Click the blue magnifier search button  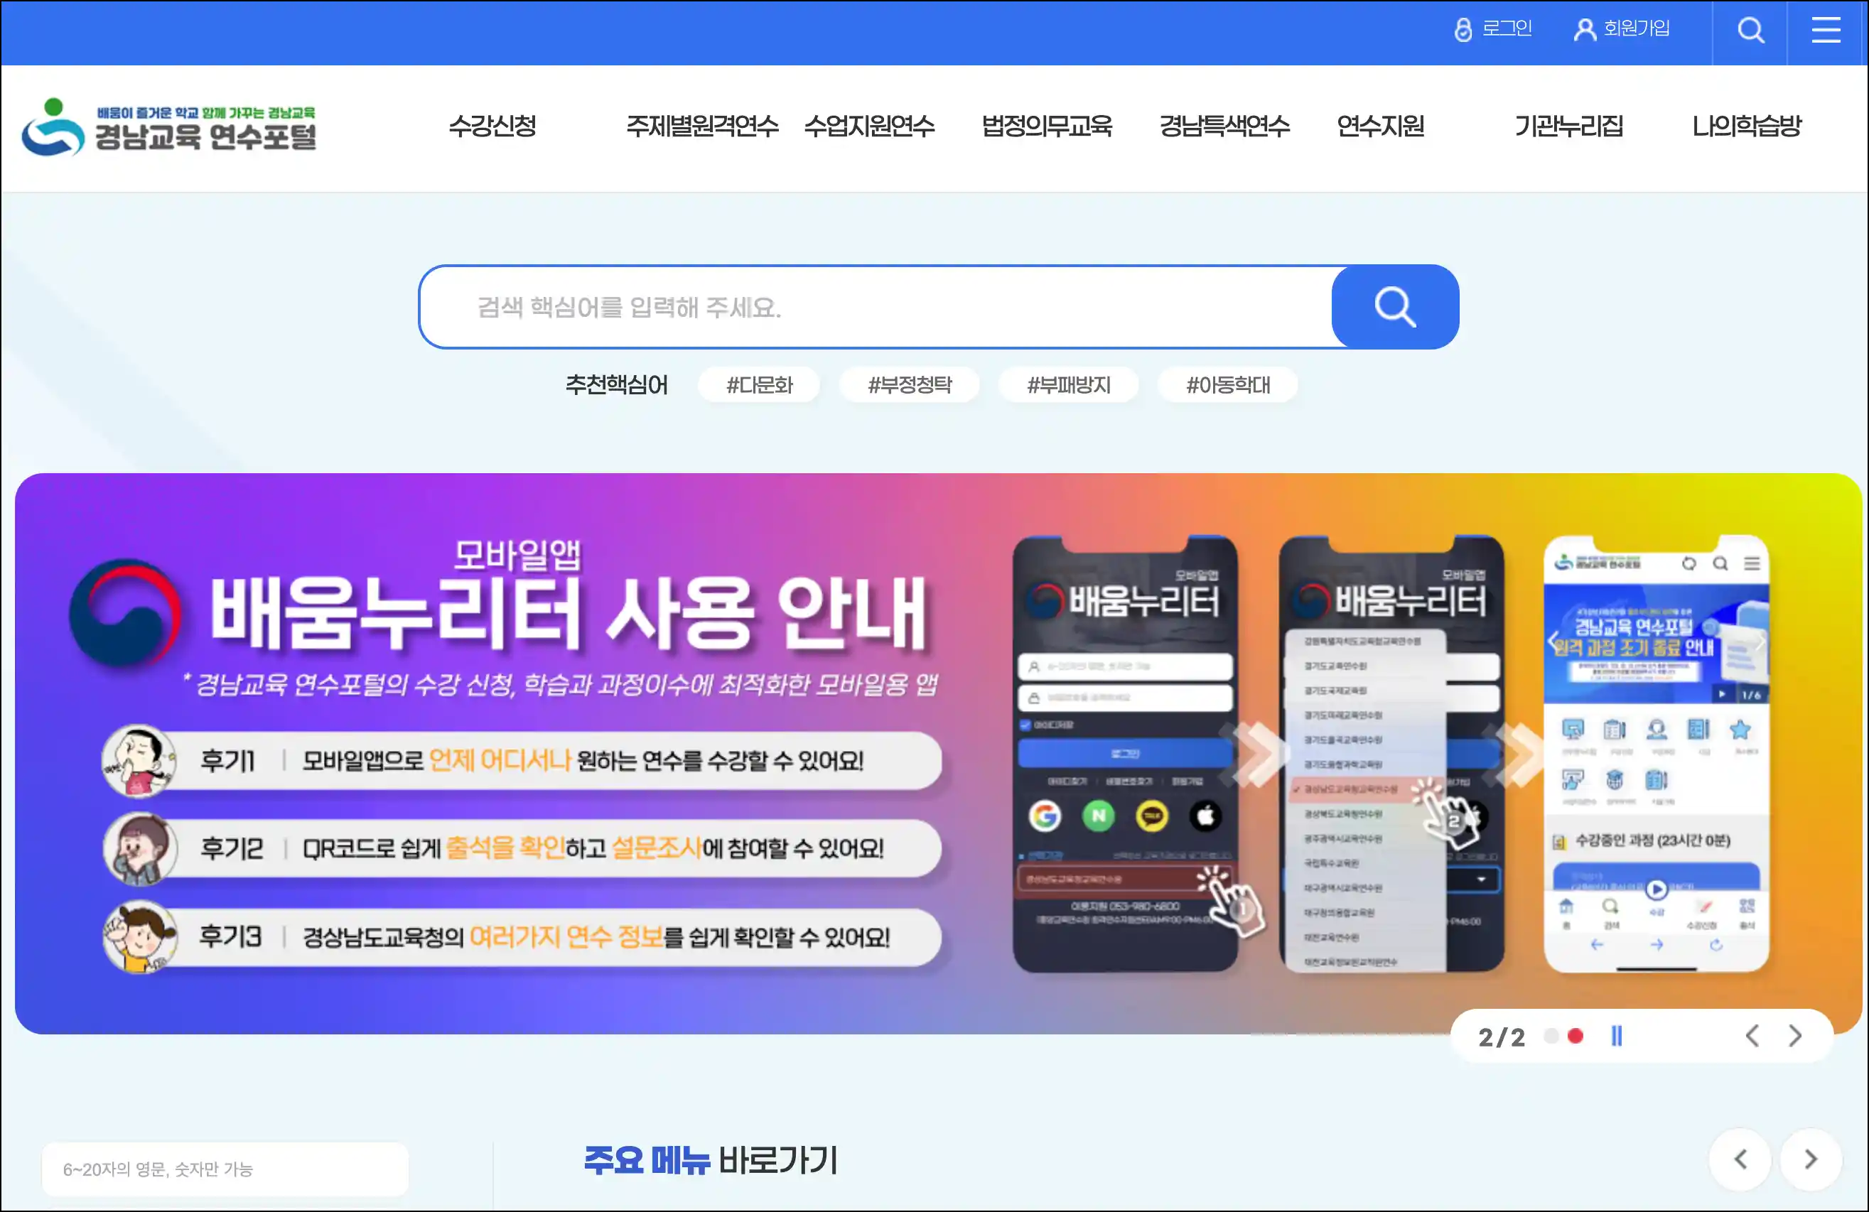1395,307
